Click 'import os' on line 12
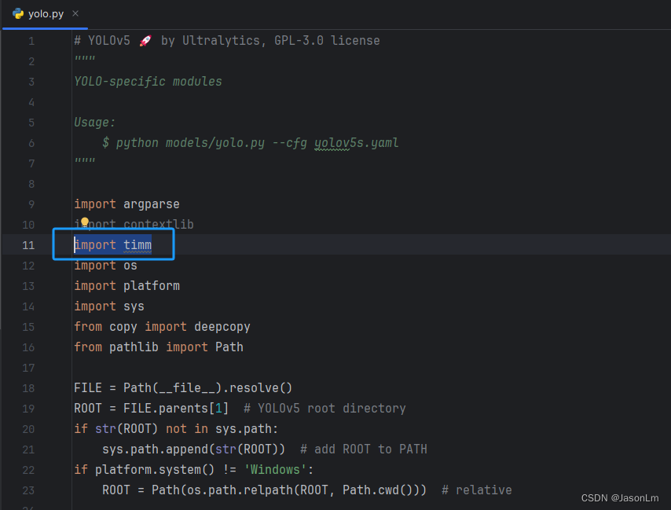Screen dimensions: 671x510 (106, 266)
